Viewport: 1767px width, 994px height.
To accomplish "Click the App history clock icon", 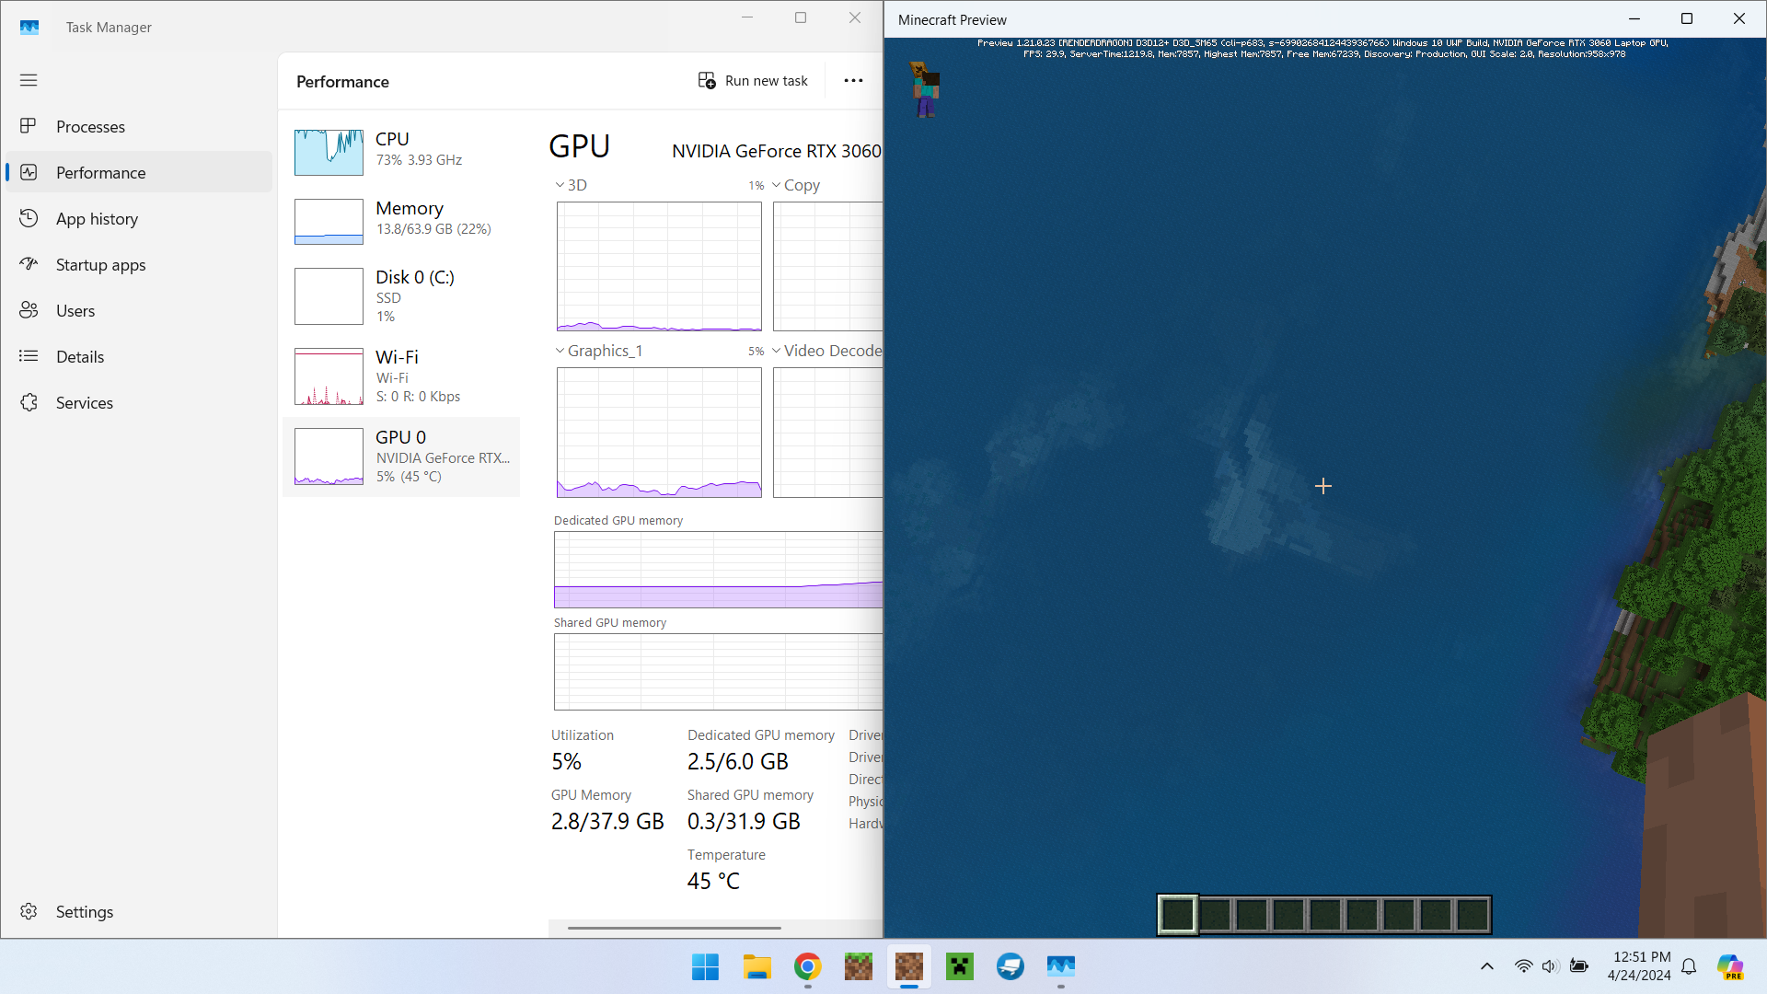I will coord(29,218).
